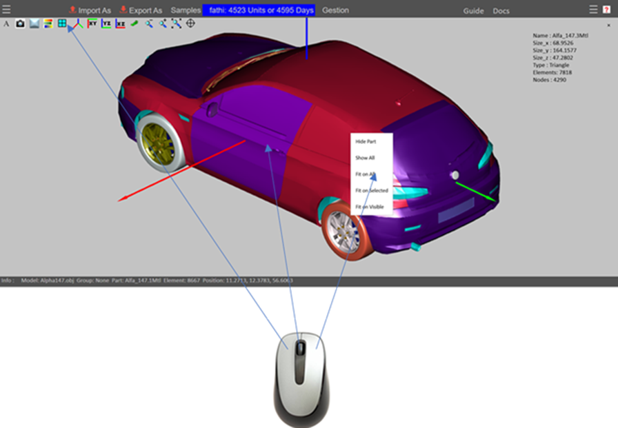Viewport: 618px width, 428px height.
Task: Select Fit on Selected in context menu
Action: 371,190
